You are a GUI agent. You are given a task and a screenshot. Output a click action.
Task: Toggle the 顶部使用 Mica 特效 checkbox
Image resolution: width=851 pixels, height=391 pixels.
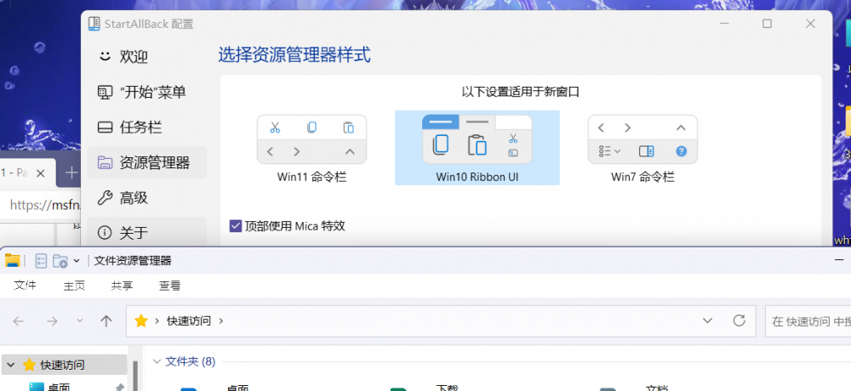click(236, 225)
